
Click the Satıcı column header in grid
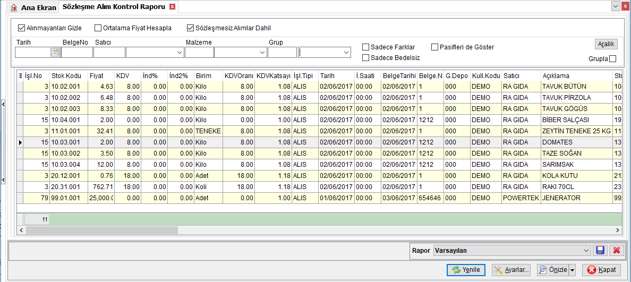pos(521,75)
